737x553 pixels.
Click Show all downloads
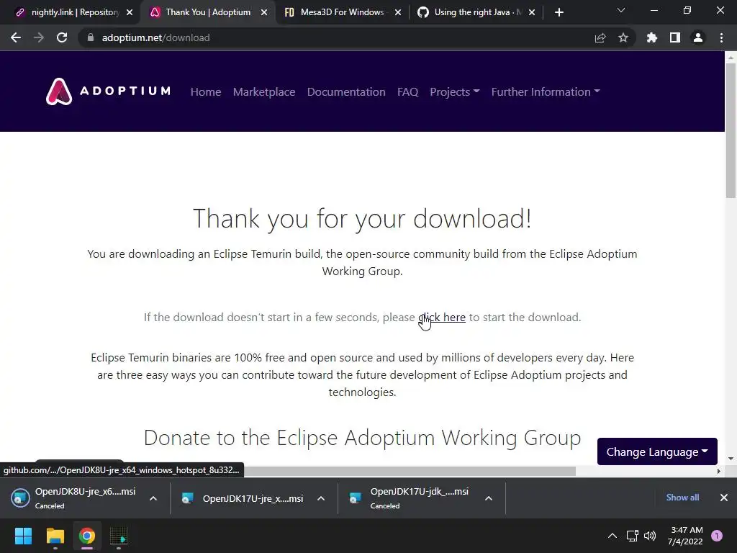coord(682,497)
